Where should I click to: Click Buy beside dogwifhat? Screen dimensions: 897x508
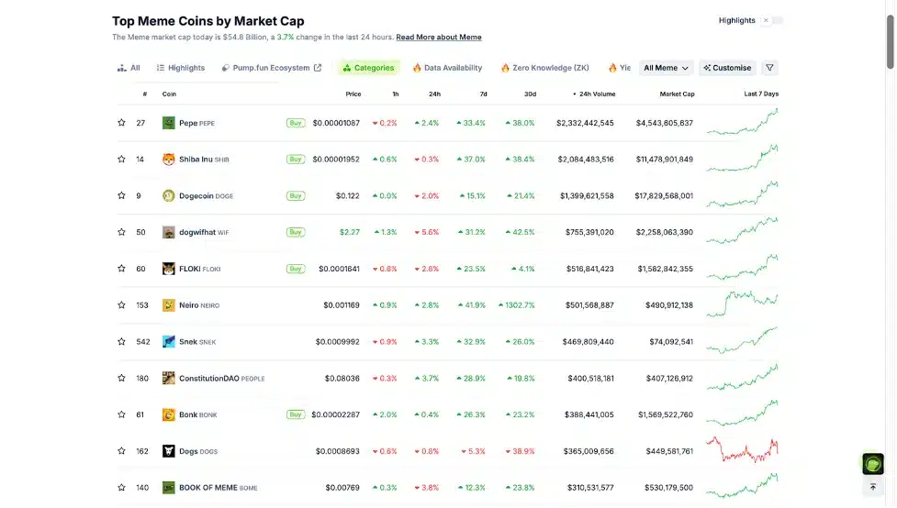pos(296,232)
